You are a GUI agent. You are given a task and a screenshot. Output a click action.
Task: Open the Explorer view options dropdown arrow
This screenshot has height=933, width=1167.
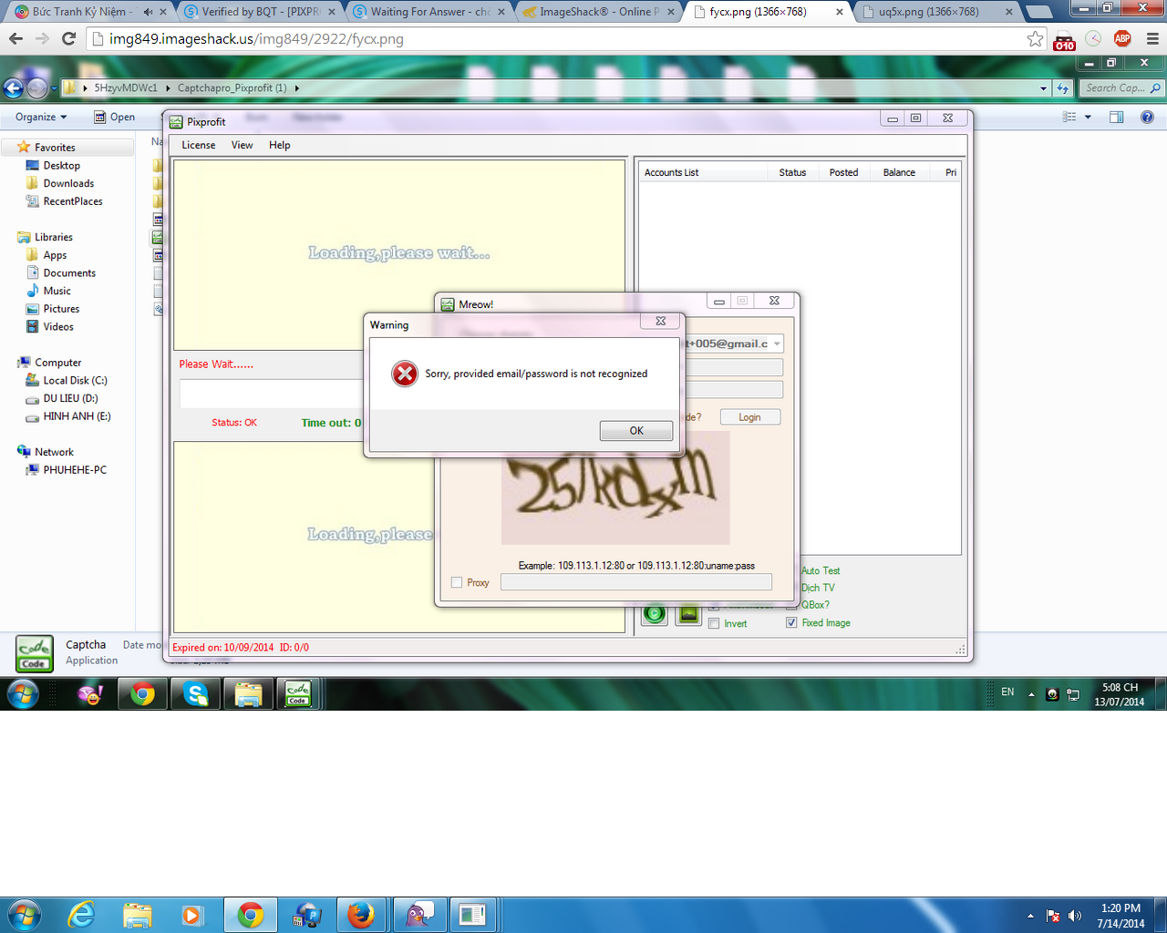(x=1088, y=117)
